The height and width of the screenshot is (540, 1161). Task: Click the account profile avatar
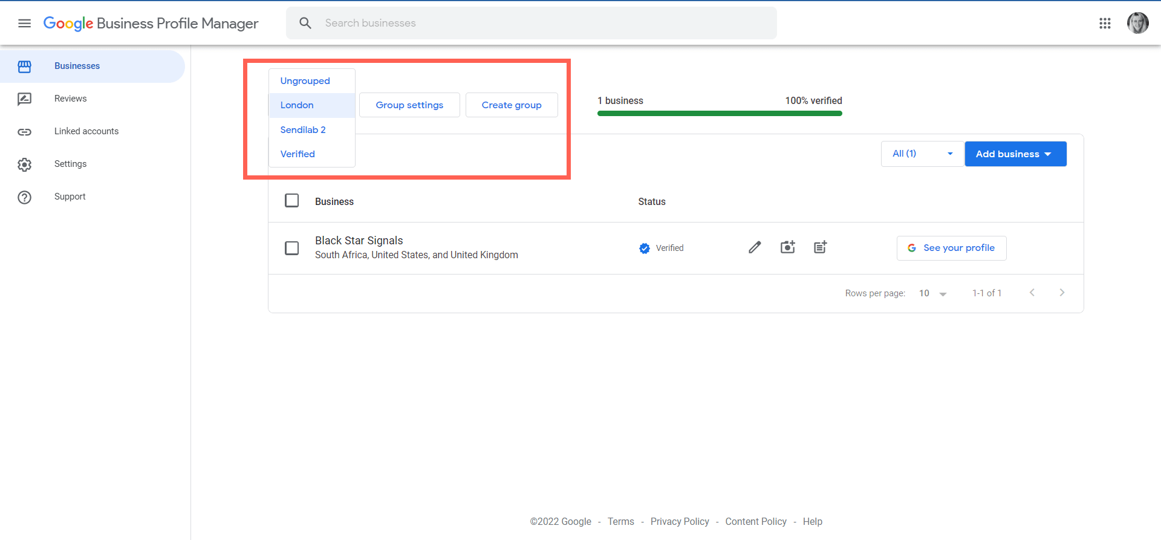tap(1137, 23)
